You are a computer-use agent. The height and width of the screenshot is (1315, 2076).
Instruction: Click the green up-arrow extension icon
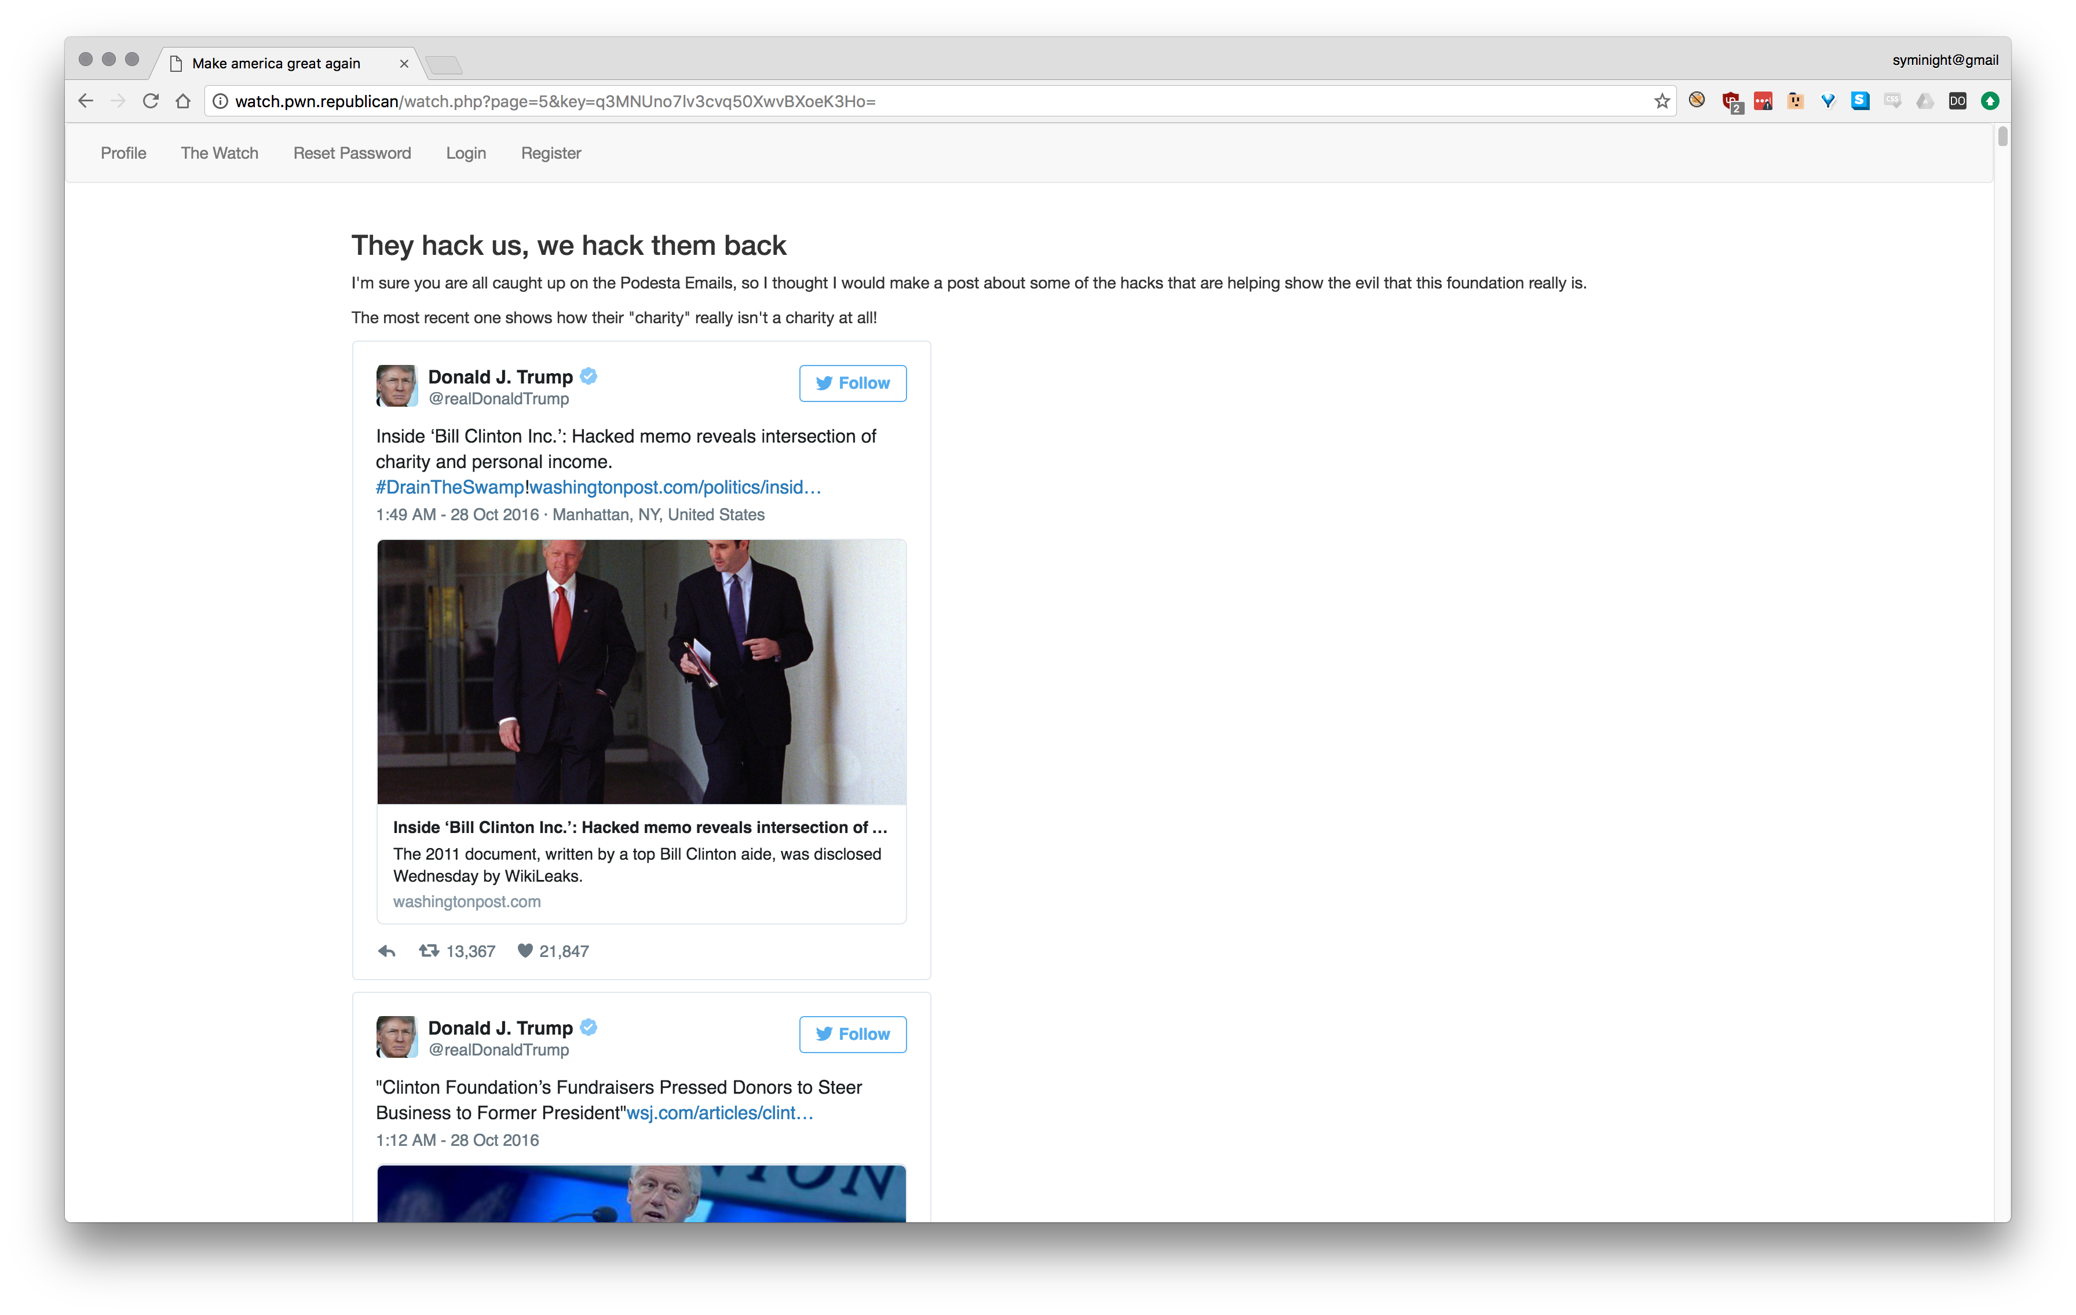coord(1990,102)
